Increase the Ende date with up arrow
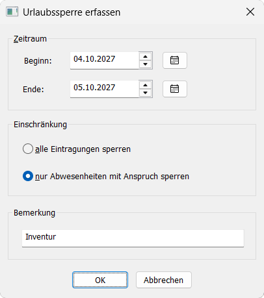The width and height of the screenshot is (264, 298). (146, 85)
